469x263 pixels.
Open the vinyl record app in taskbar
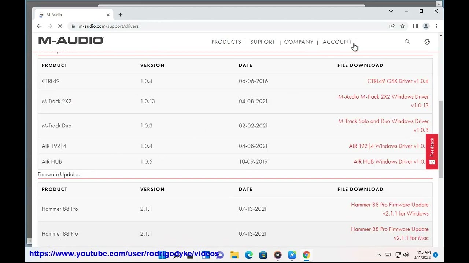click(277, 255)
